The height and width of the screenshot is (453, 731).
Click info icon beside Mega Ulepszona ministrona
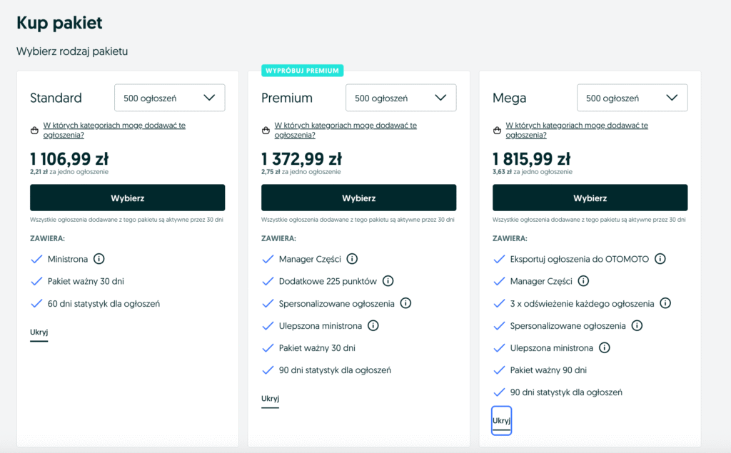[x=604, y=348]
